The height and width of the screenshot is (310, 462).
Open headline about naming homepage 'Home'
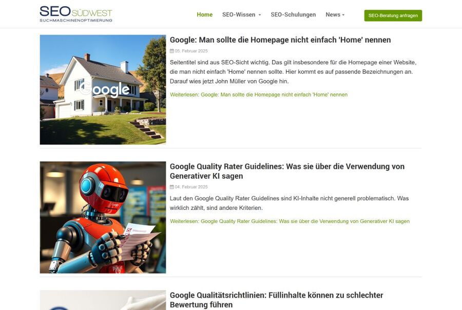tap(280, 40)
